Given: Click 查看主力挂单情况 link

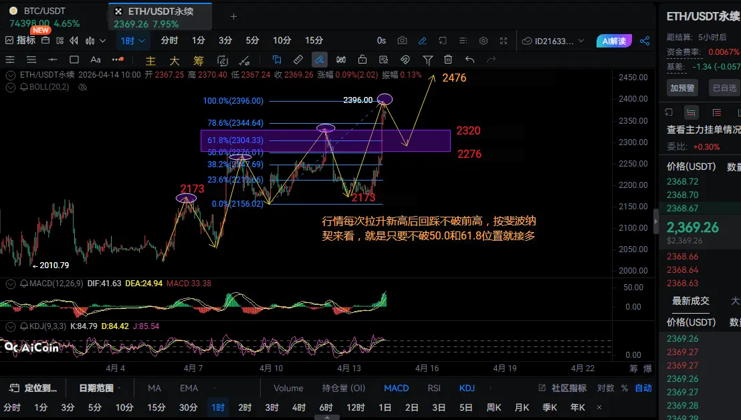Looking at the screenshot, I should point(703,130).
